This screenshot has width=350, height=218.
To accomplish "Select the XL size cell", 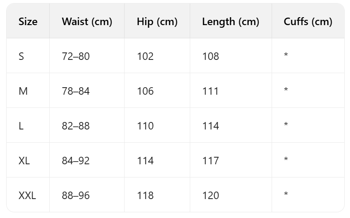I will coord(24,161).
